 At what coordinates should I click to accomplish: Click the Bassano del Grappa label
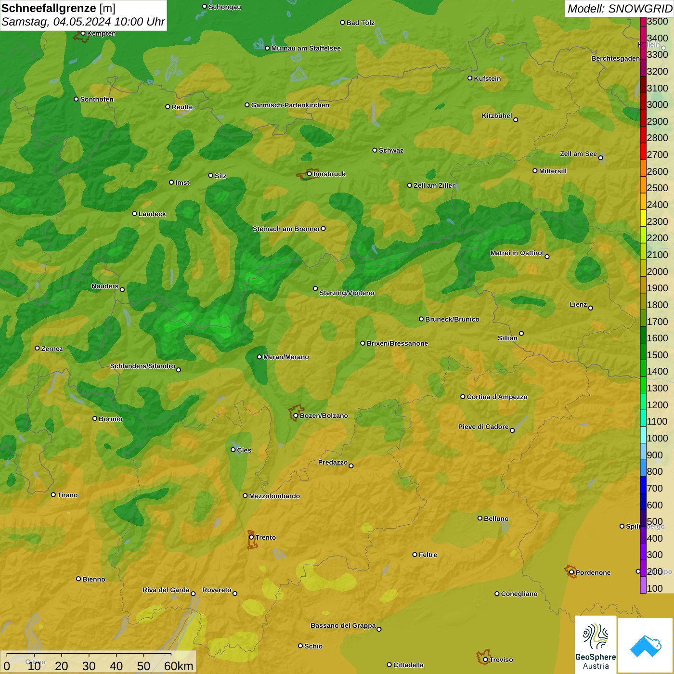(x=343, y=625)
